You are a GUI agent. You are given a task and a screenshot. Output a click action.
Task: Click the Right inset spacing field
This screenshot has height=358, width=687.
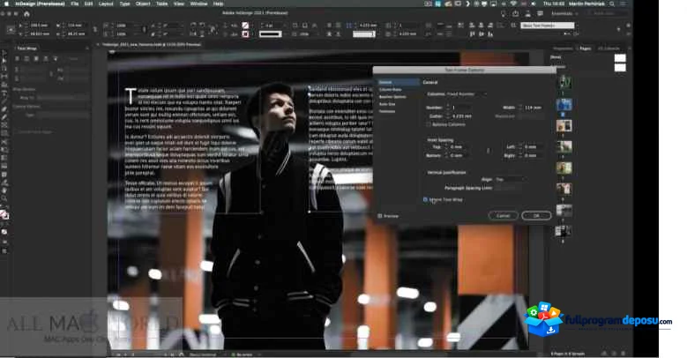click(x=534, y=155)
